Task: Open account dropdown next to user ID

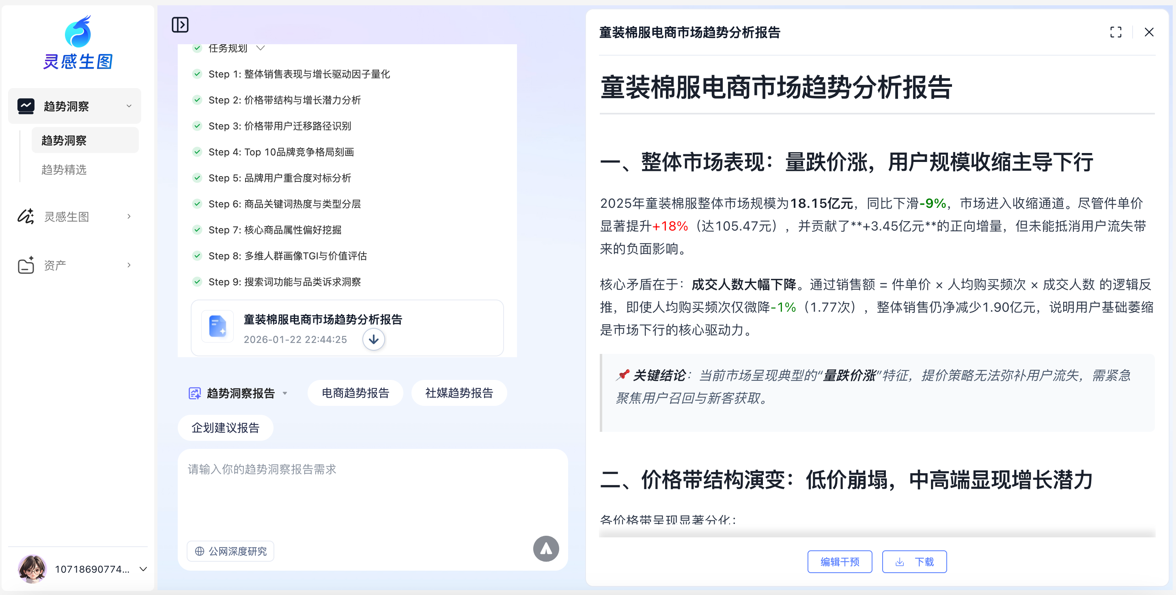Action: click(143, 569)
